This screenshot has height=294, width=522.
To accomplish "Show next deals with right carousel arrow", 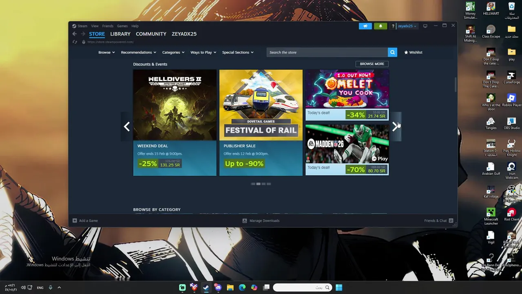I will click(x=395, y=127).
